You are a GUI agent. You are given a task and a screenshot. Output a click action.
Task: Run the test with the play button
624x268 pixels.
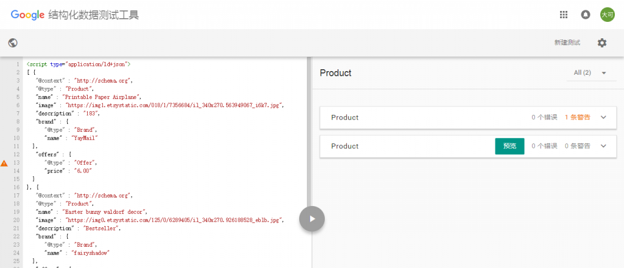tap(311, 219)
